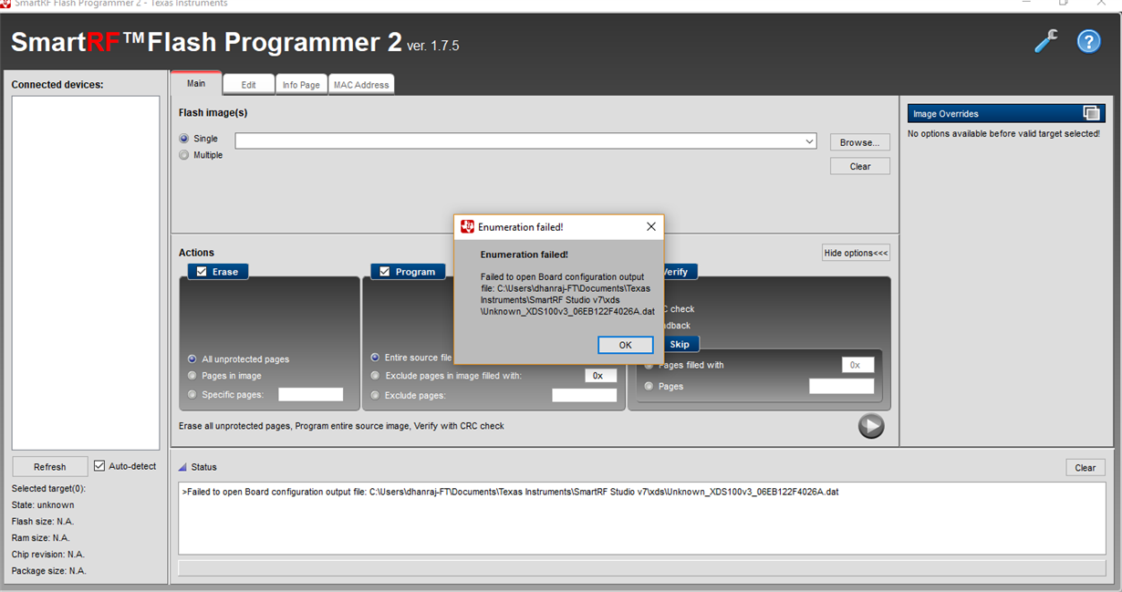Viewport: 1122px width, 592px height.
Task: Select the Pages radio button under Skip
Action: pyautogui.click(x=649, y=386)
